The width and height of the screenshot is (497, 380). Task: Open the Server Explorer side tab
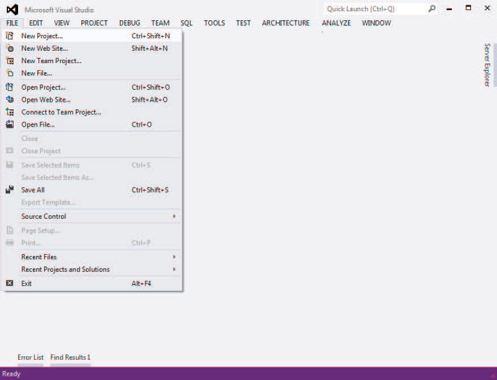click(x=487, y=65)
